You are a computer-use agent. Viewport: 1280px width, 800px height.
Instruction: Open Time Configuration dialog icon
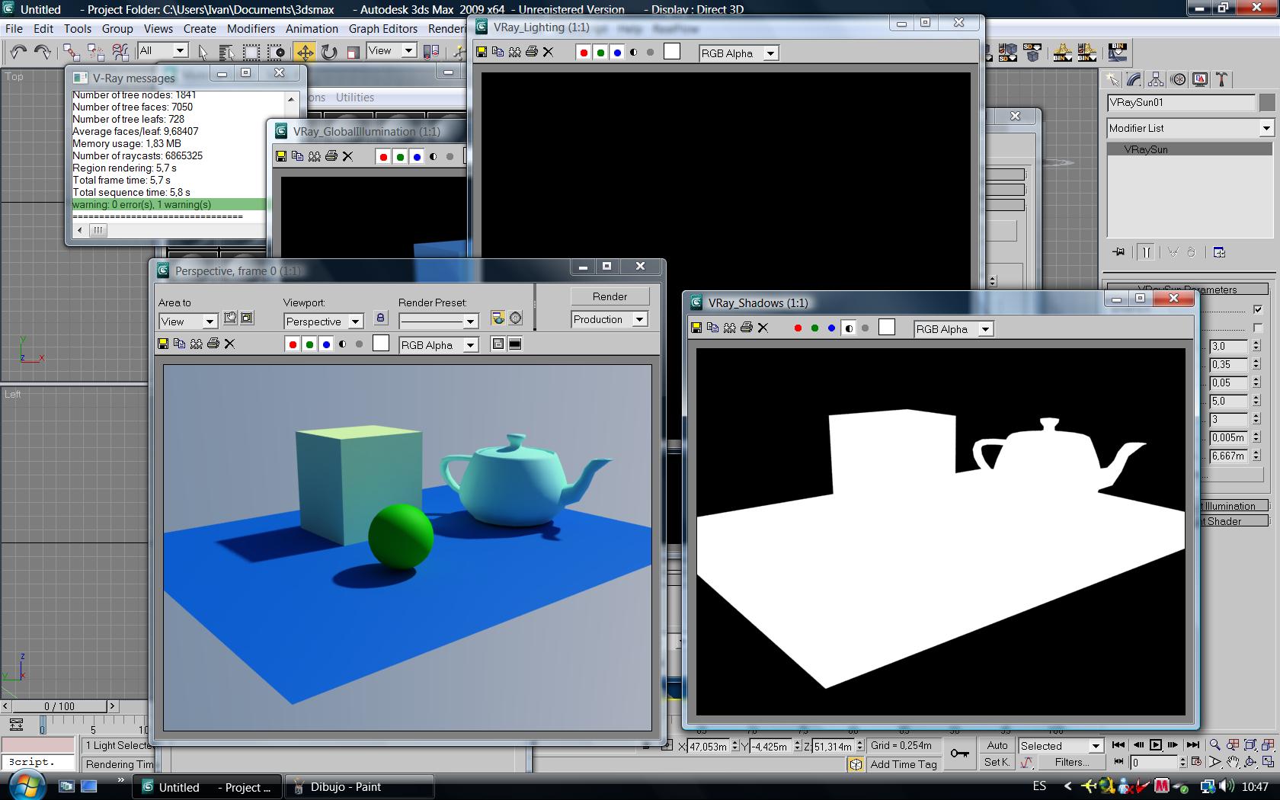coord(1196,761)
